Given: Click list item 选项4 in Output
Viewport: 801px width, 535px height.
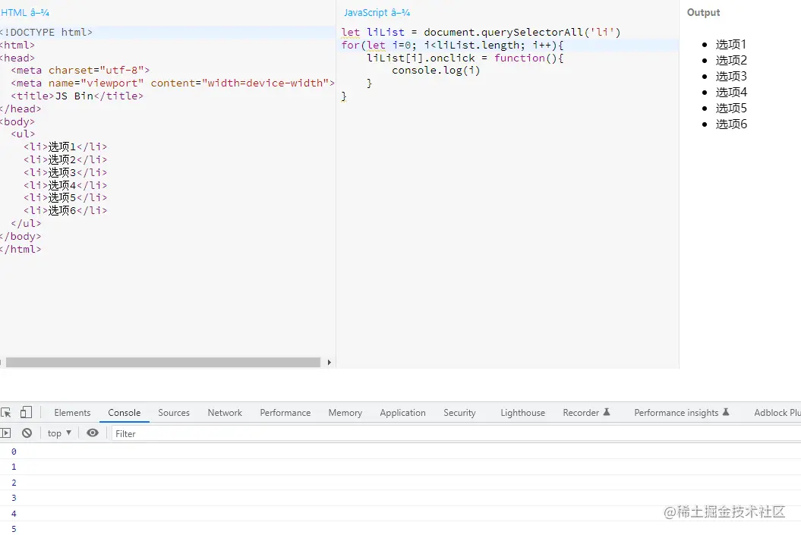Looking at the screenshot, I should point(731,92).
